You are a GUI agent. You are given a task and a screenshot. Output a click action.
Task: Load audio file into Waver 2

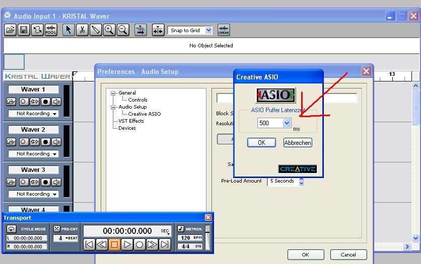pyautogui.click(x=11, y=142)
